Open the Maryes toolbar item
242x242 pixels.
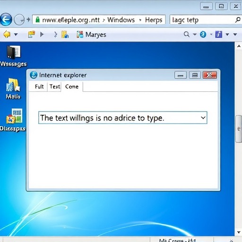pos(91,35)
